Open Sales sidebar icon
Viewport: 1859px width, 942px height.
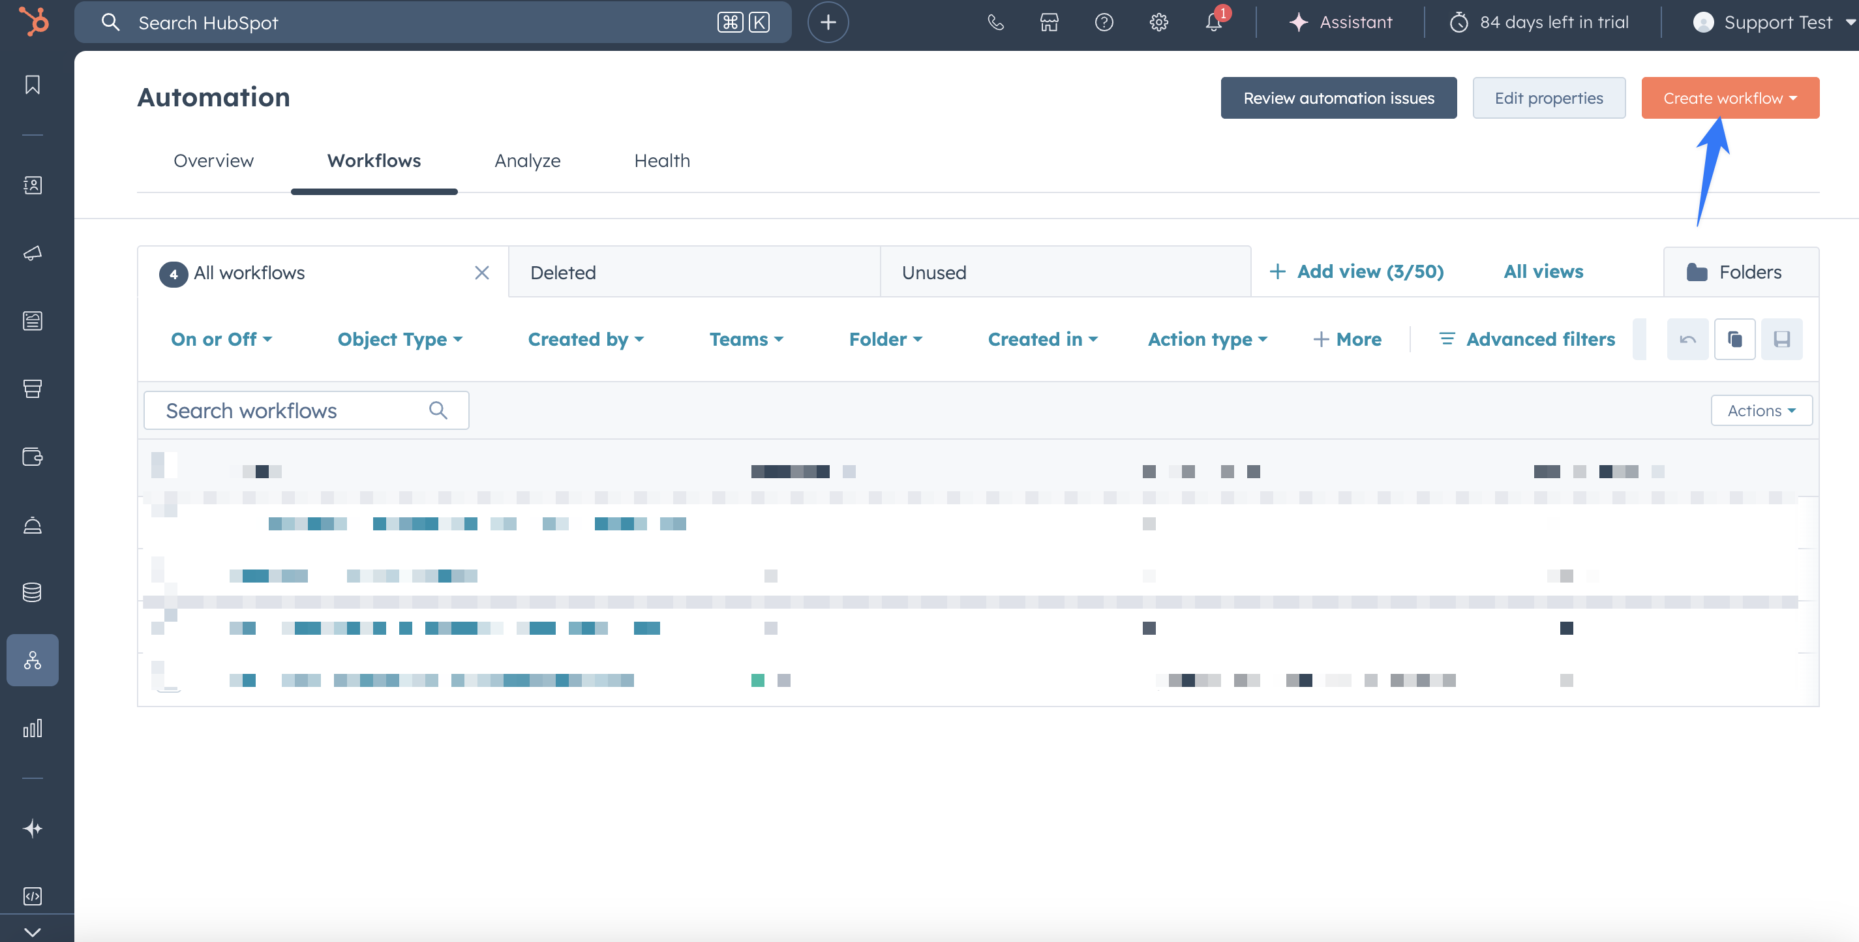pyautogui.click(x=33, y=388)
